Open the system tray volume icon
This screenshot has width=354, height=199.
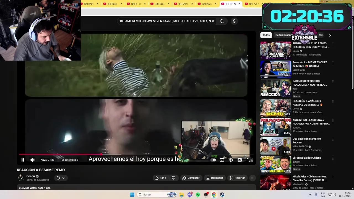(x=334, y=195)
